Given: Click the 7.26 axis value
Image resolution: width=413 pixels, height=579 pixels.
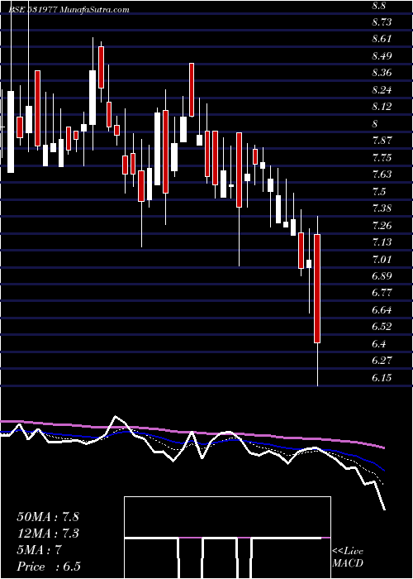Looking at the screenshot, I should coord(382,225).
